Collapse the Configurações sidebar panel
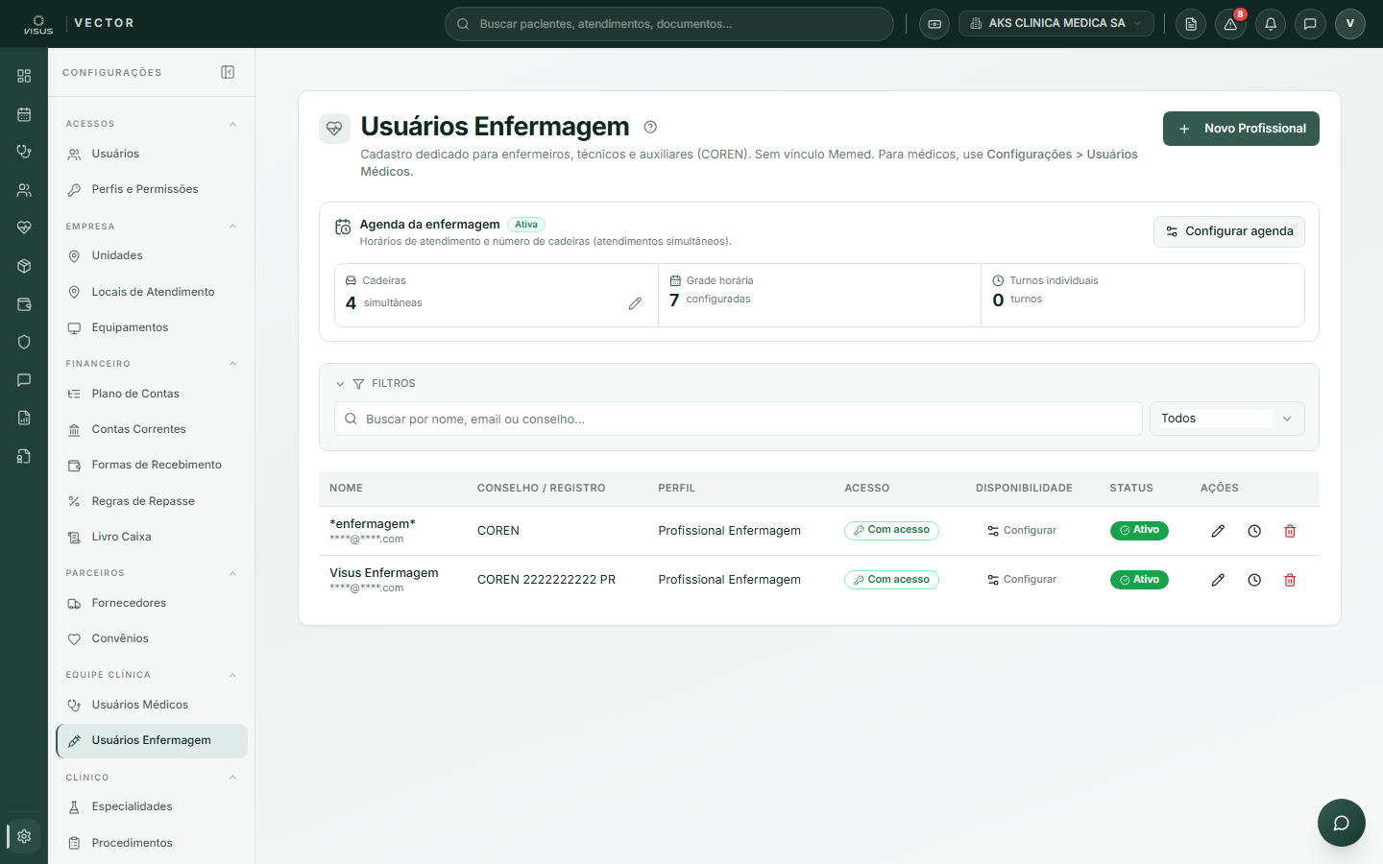Screen dimensions: 1383x864 coord(228,72)
